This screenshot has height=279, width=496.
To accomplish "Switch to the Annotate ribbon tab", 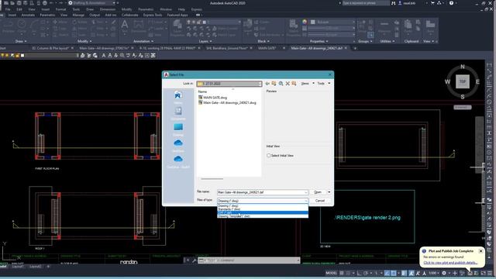I will coord(28,15).
